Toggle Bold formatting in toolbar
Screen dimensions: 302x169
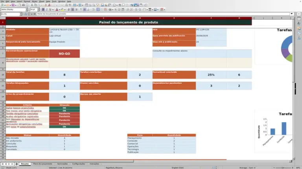pos(43,9)
